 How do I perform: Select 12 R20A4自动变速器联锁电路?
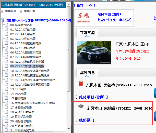point(30,85)
